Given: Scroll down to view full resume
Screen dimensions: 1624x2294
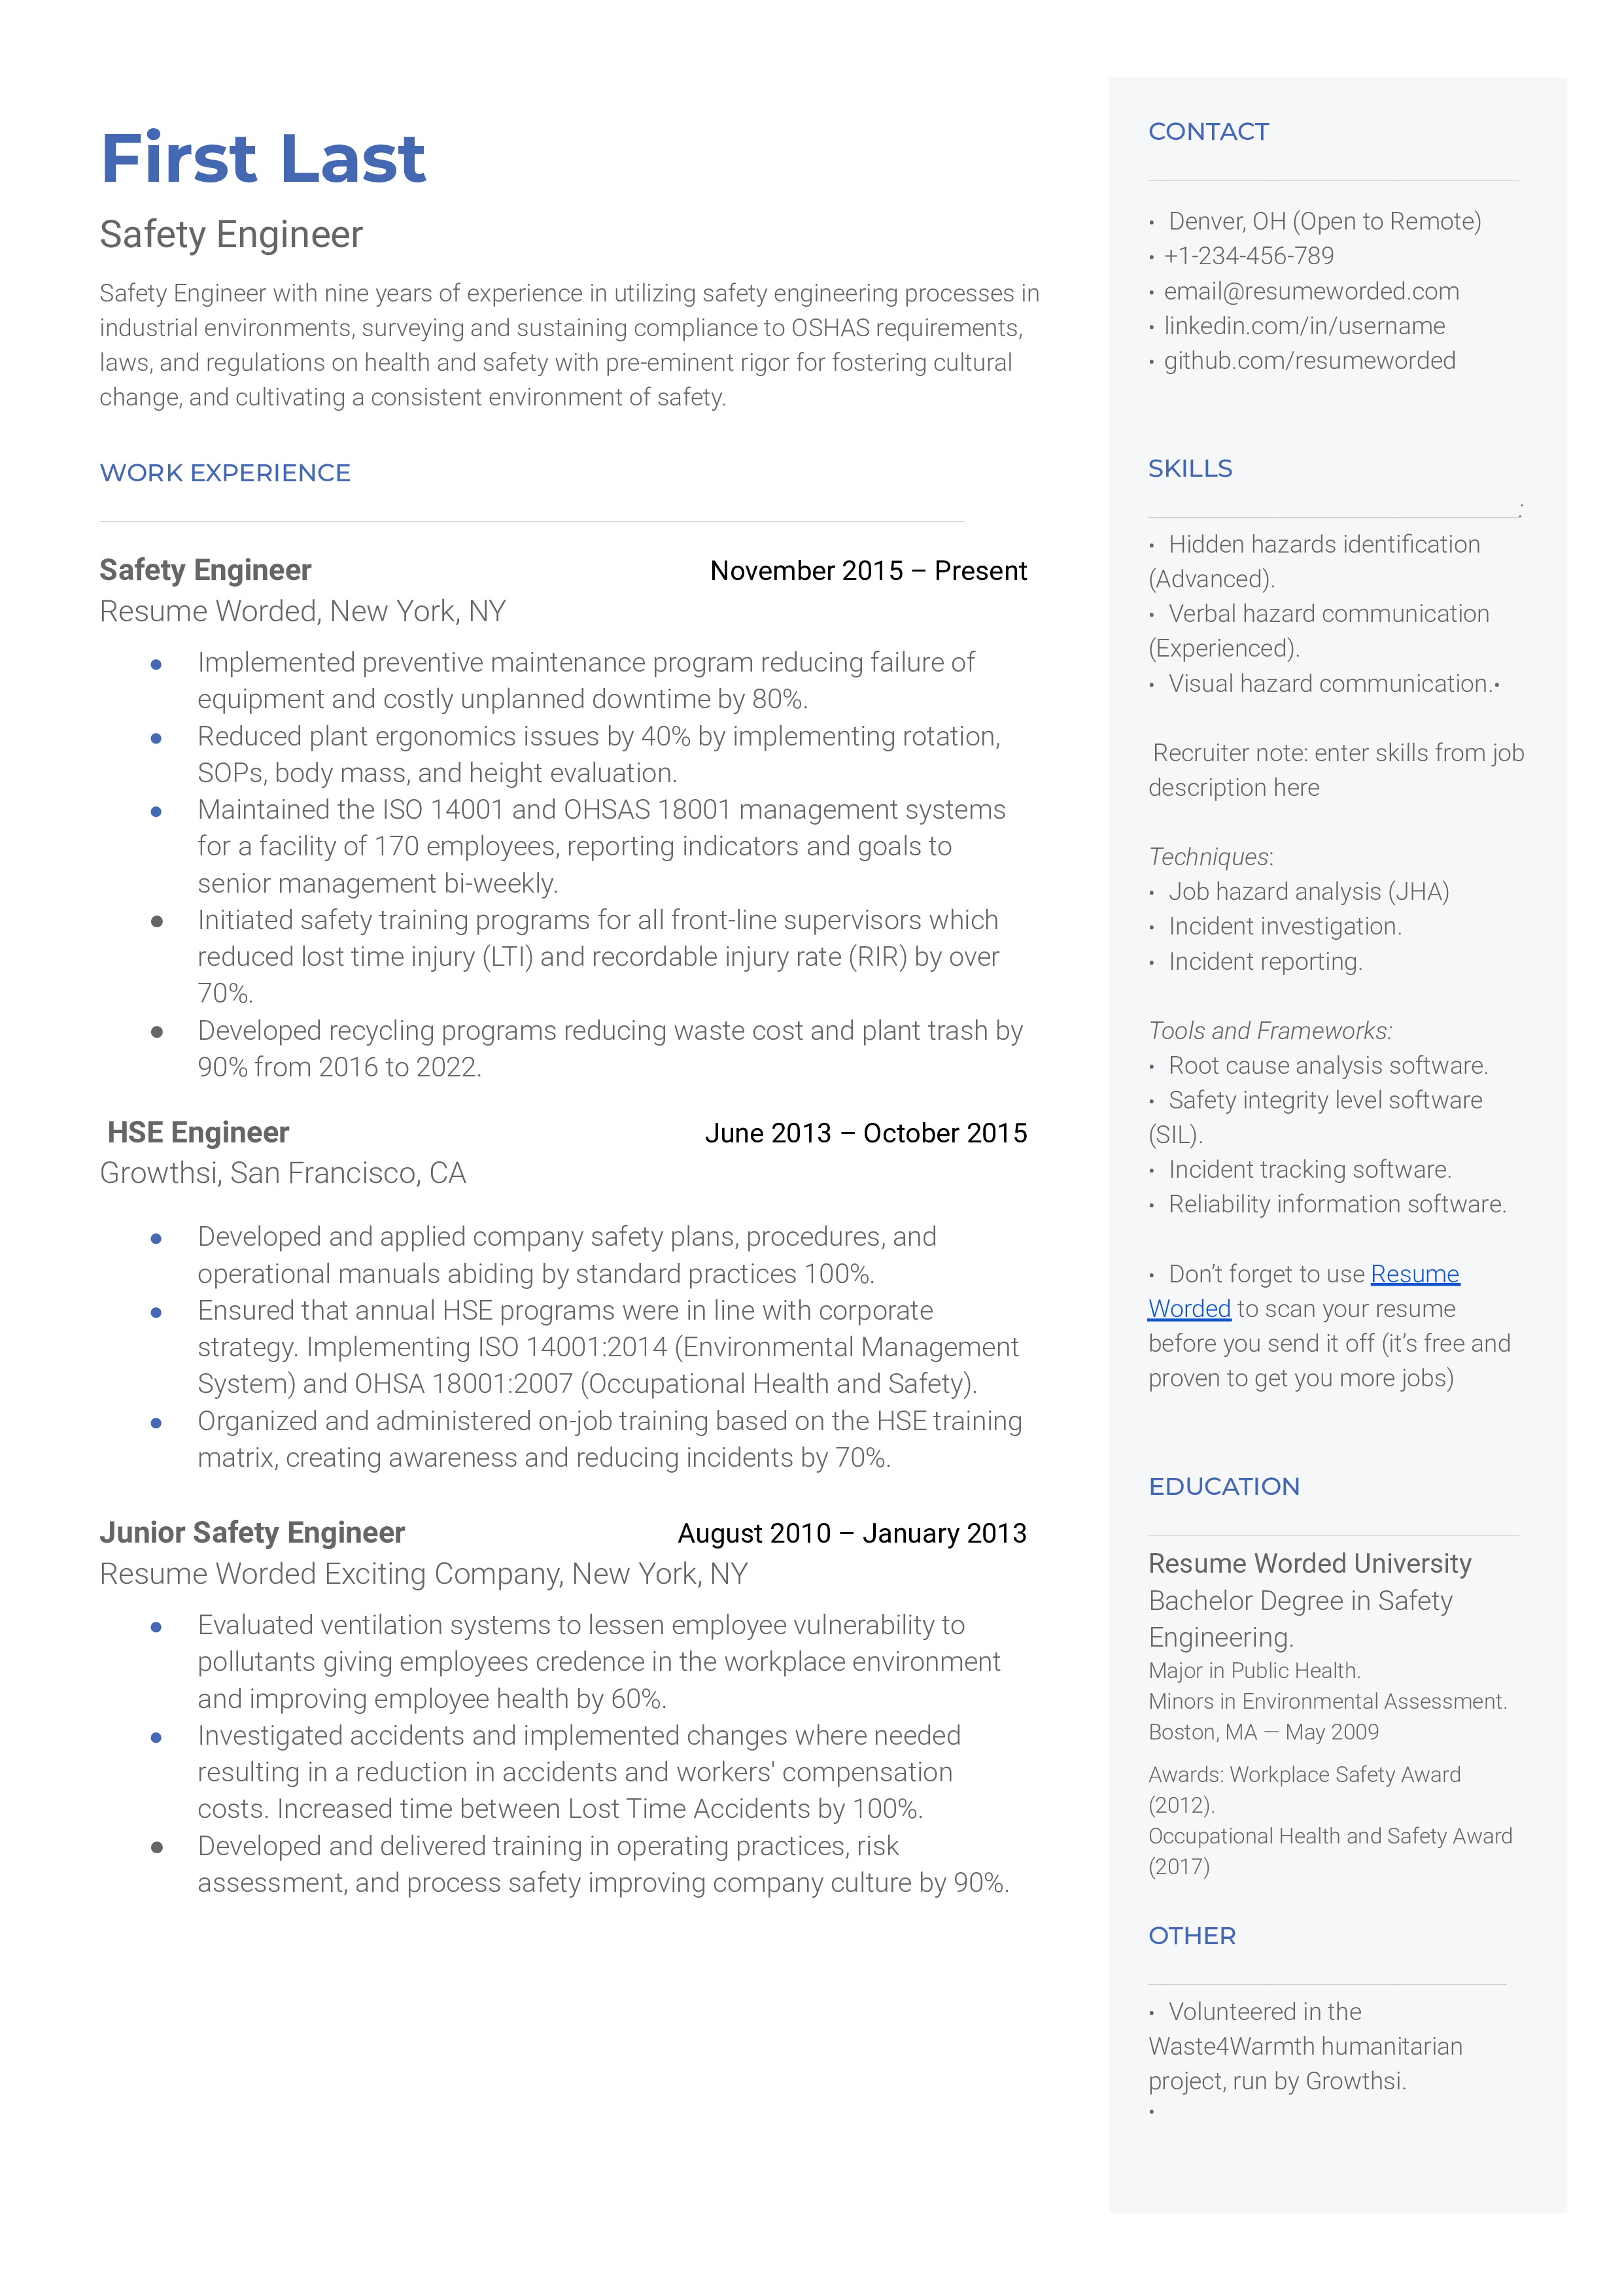Looking at the screenshot, I should tap(812, 2231).
